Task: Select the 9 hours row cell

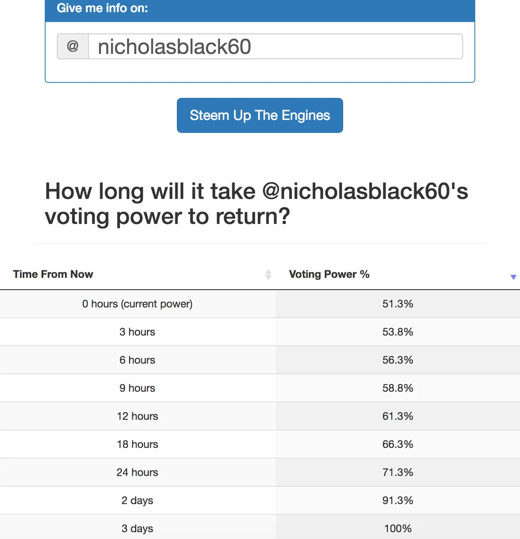Action: [x=138, y=388]
